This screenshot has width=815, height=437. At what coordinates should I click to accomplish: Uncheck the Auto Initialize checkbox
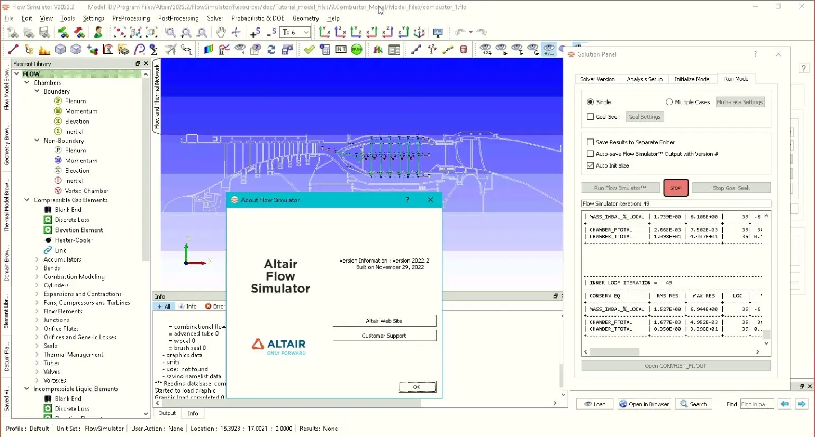tap(590, 165)
